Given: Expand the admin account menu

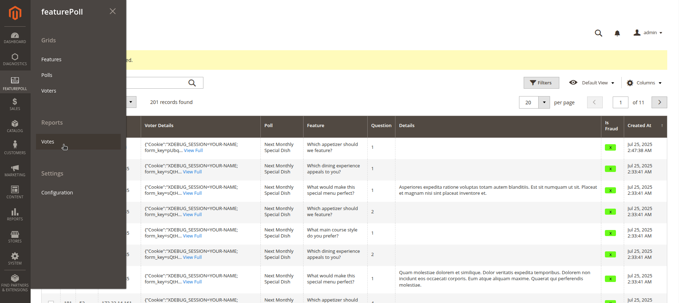Looking at the screenshot, I should (x=648, y=33).
